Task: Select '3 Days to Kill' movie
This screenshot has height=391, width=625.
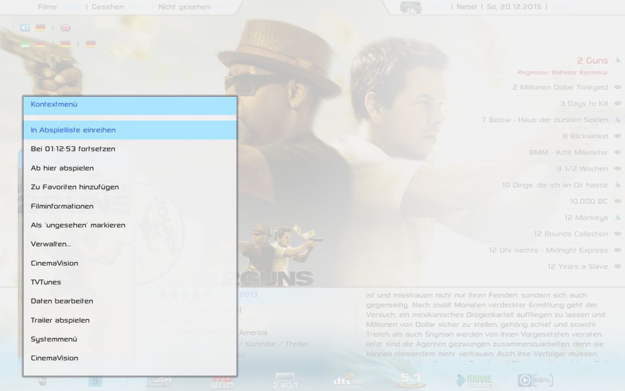Action: [x=584, y=103]
